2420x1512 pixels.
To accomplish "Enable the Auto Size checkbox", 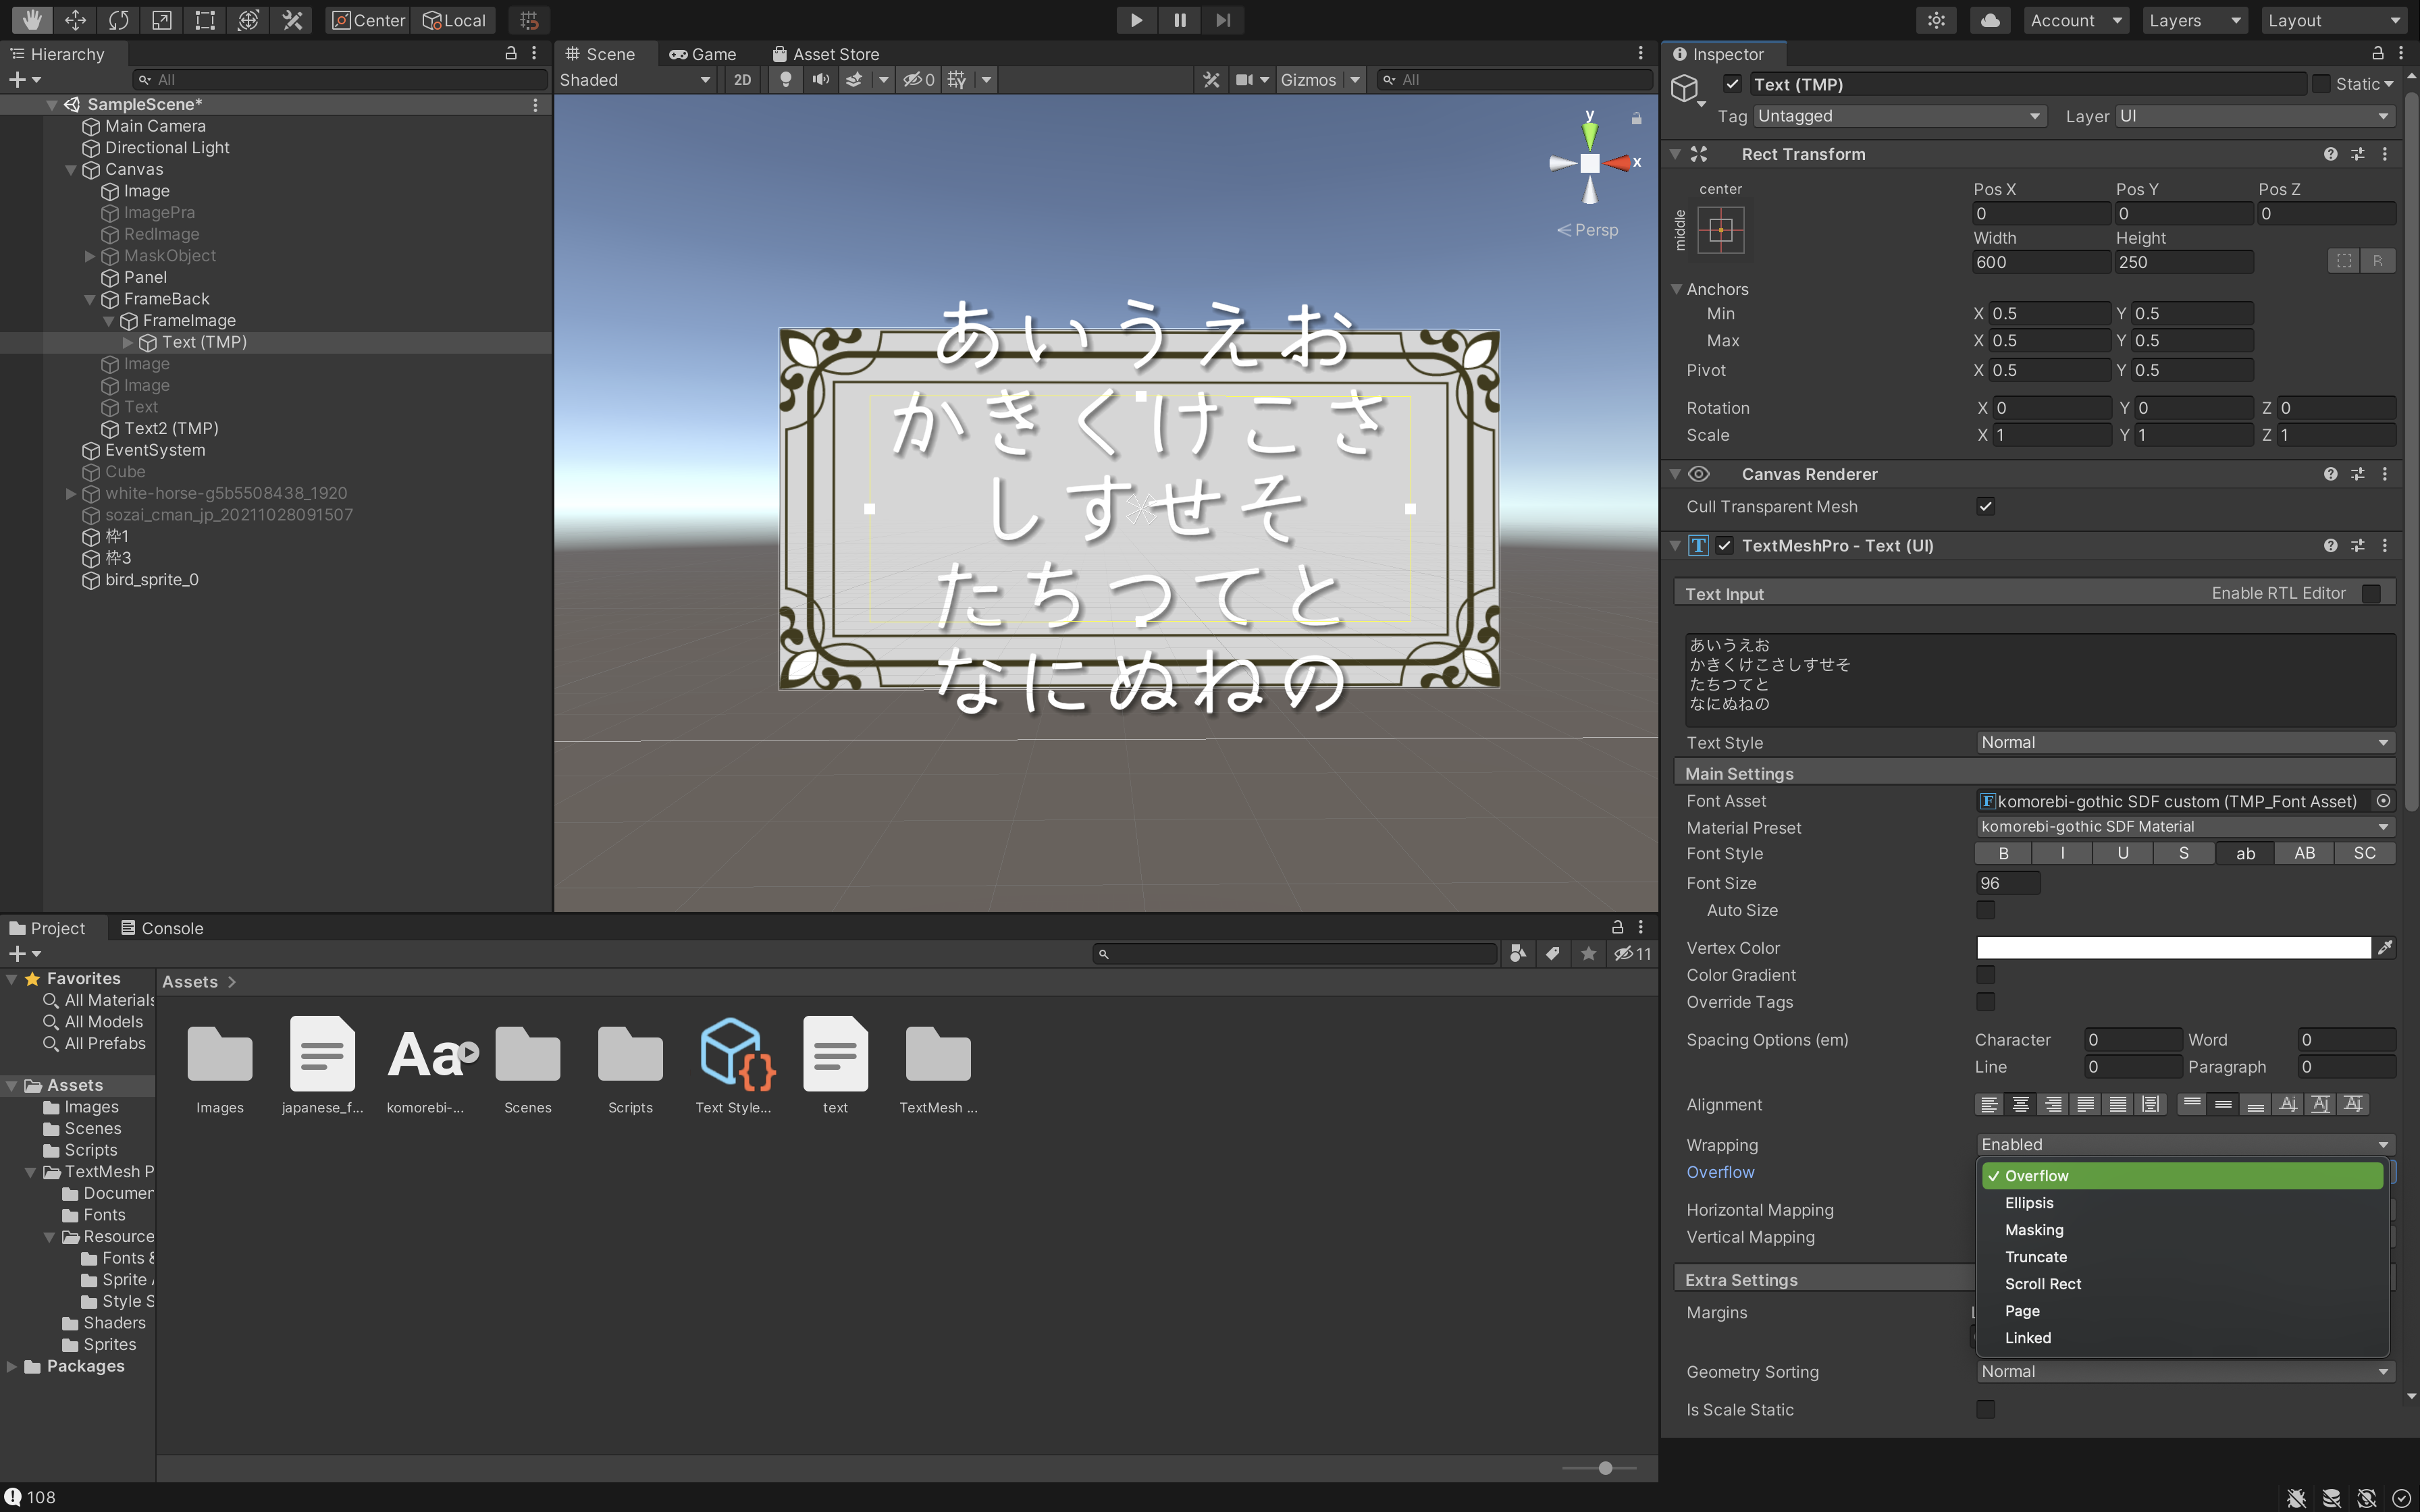I will pos(1985,910).
